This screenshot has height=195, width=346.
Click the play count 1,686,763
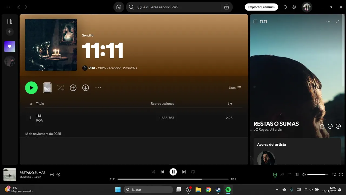(167, 118)
